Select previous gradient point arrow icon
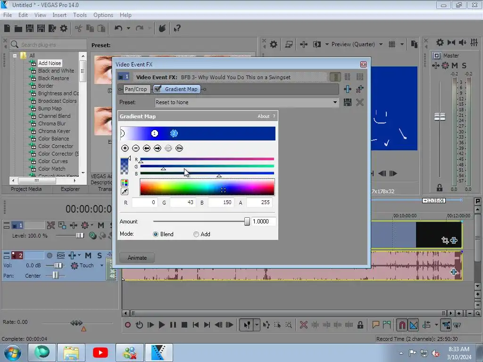Screen dimensions: 483x362 [x=147, y=148]
